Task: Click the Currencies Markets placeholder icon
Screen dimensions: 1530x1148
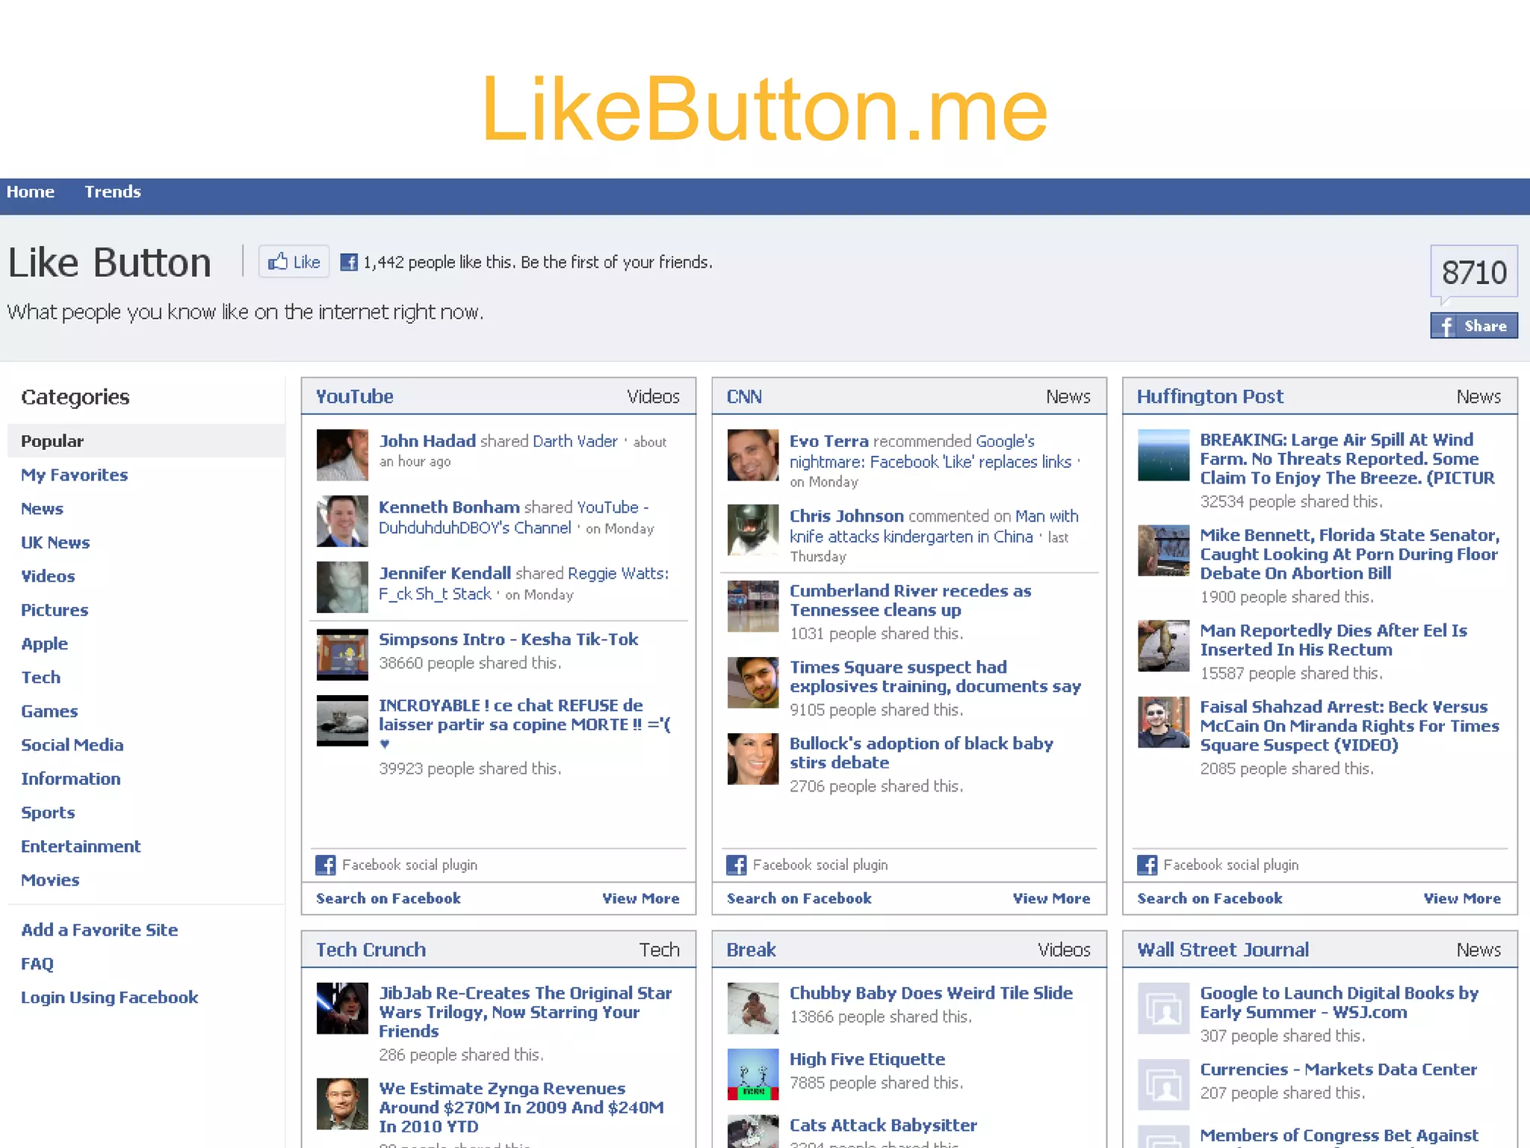Action: [1163, 1084]
